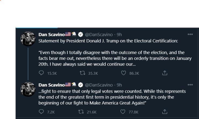The height and width of the screenshot is (119, 199).
Task: Click Dan Scavino name on second tweet
Action: coord(51,85)
